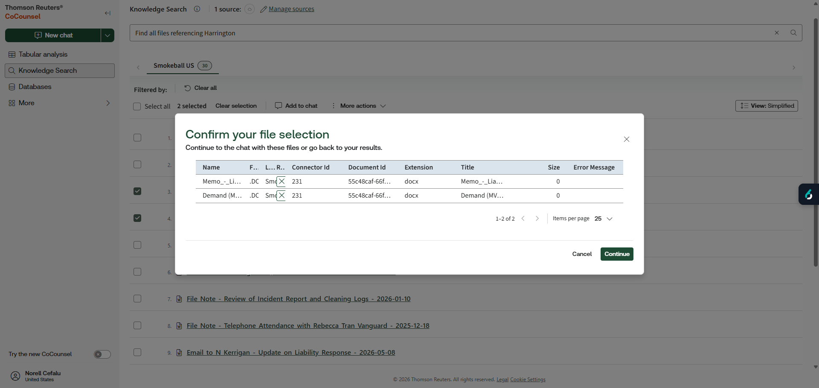This screenshot has height=388, width=819.
Task: Toggle the Select all checkbox
Action: coord(137,106)
